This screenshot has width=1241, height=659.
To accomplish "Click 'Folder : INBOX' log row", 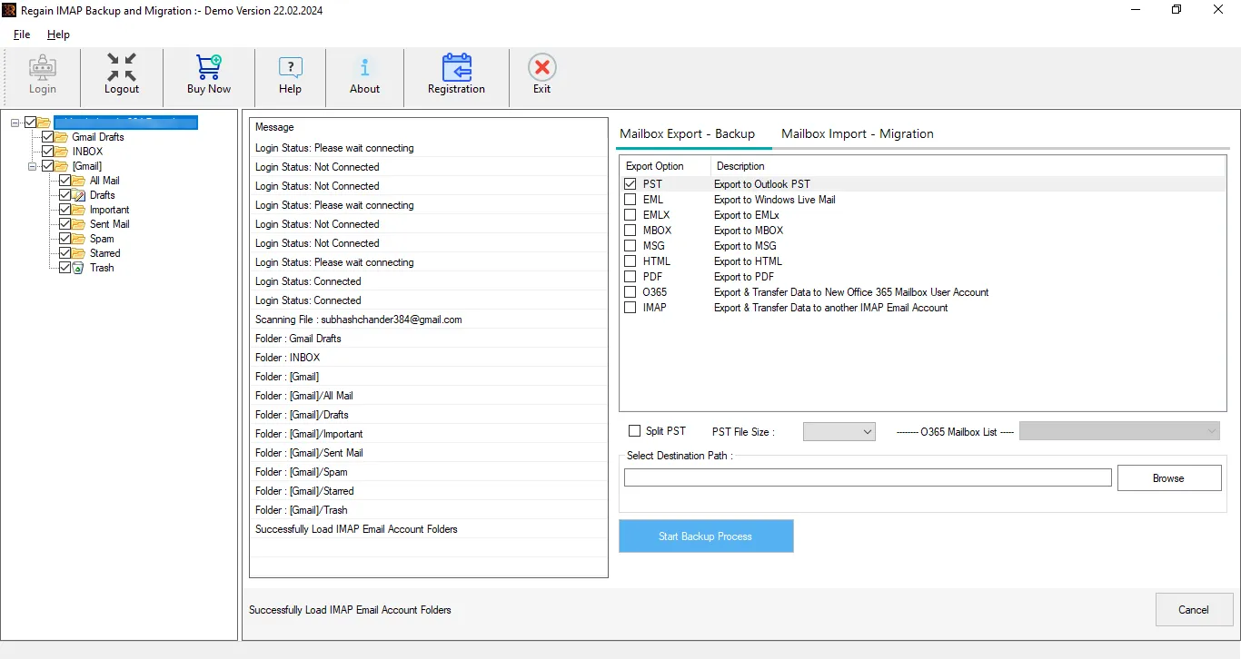I will [429, 358].
